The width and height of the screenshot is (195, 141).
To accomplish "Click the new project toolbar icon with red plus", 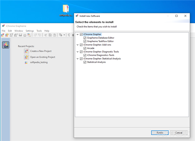I will coord(2,35).
